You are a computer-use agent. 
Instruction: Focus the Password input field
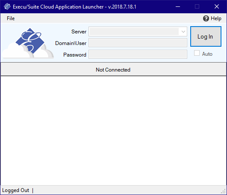coord(138,54)
